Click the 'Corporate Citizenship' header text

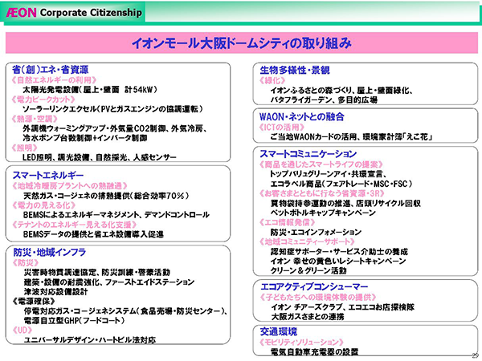91,13
